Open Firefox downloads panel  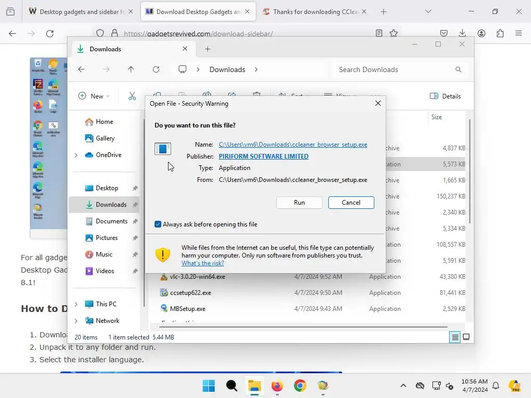(x=462, y=33)
